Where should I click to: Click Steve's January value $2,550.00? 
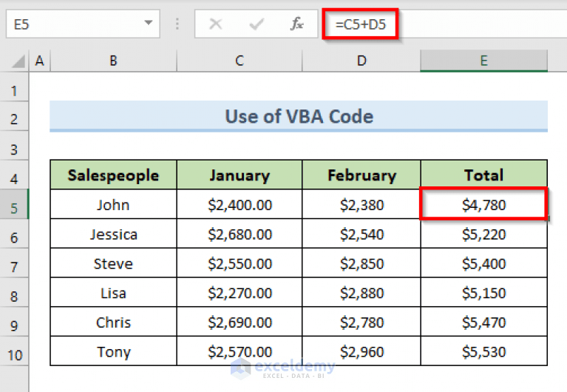[240, 263]
